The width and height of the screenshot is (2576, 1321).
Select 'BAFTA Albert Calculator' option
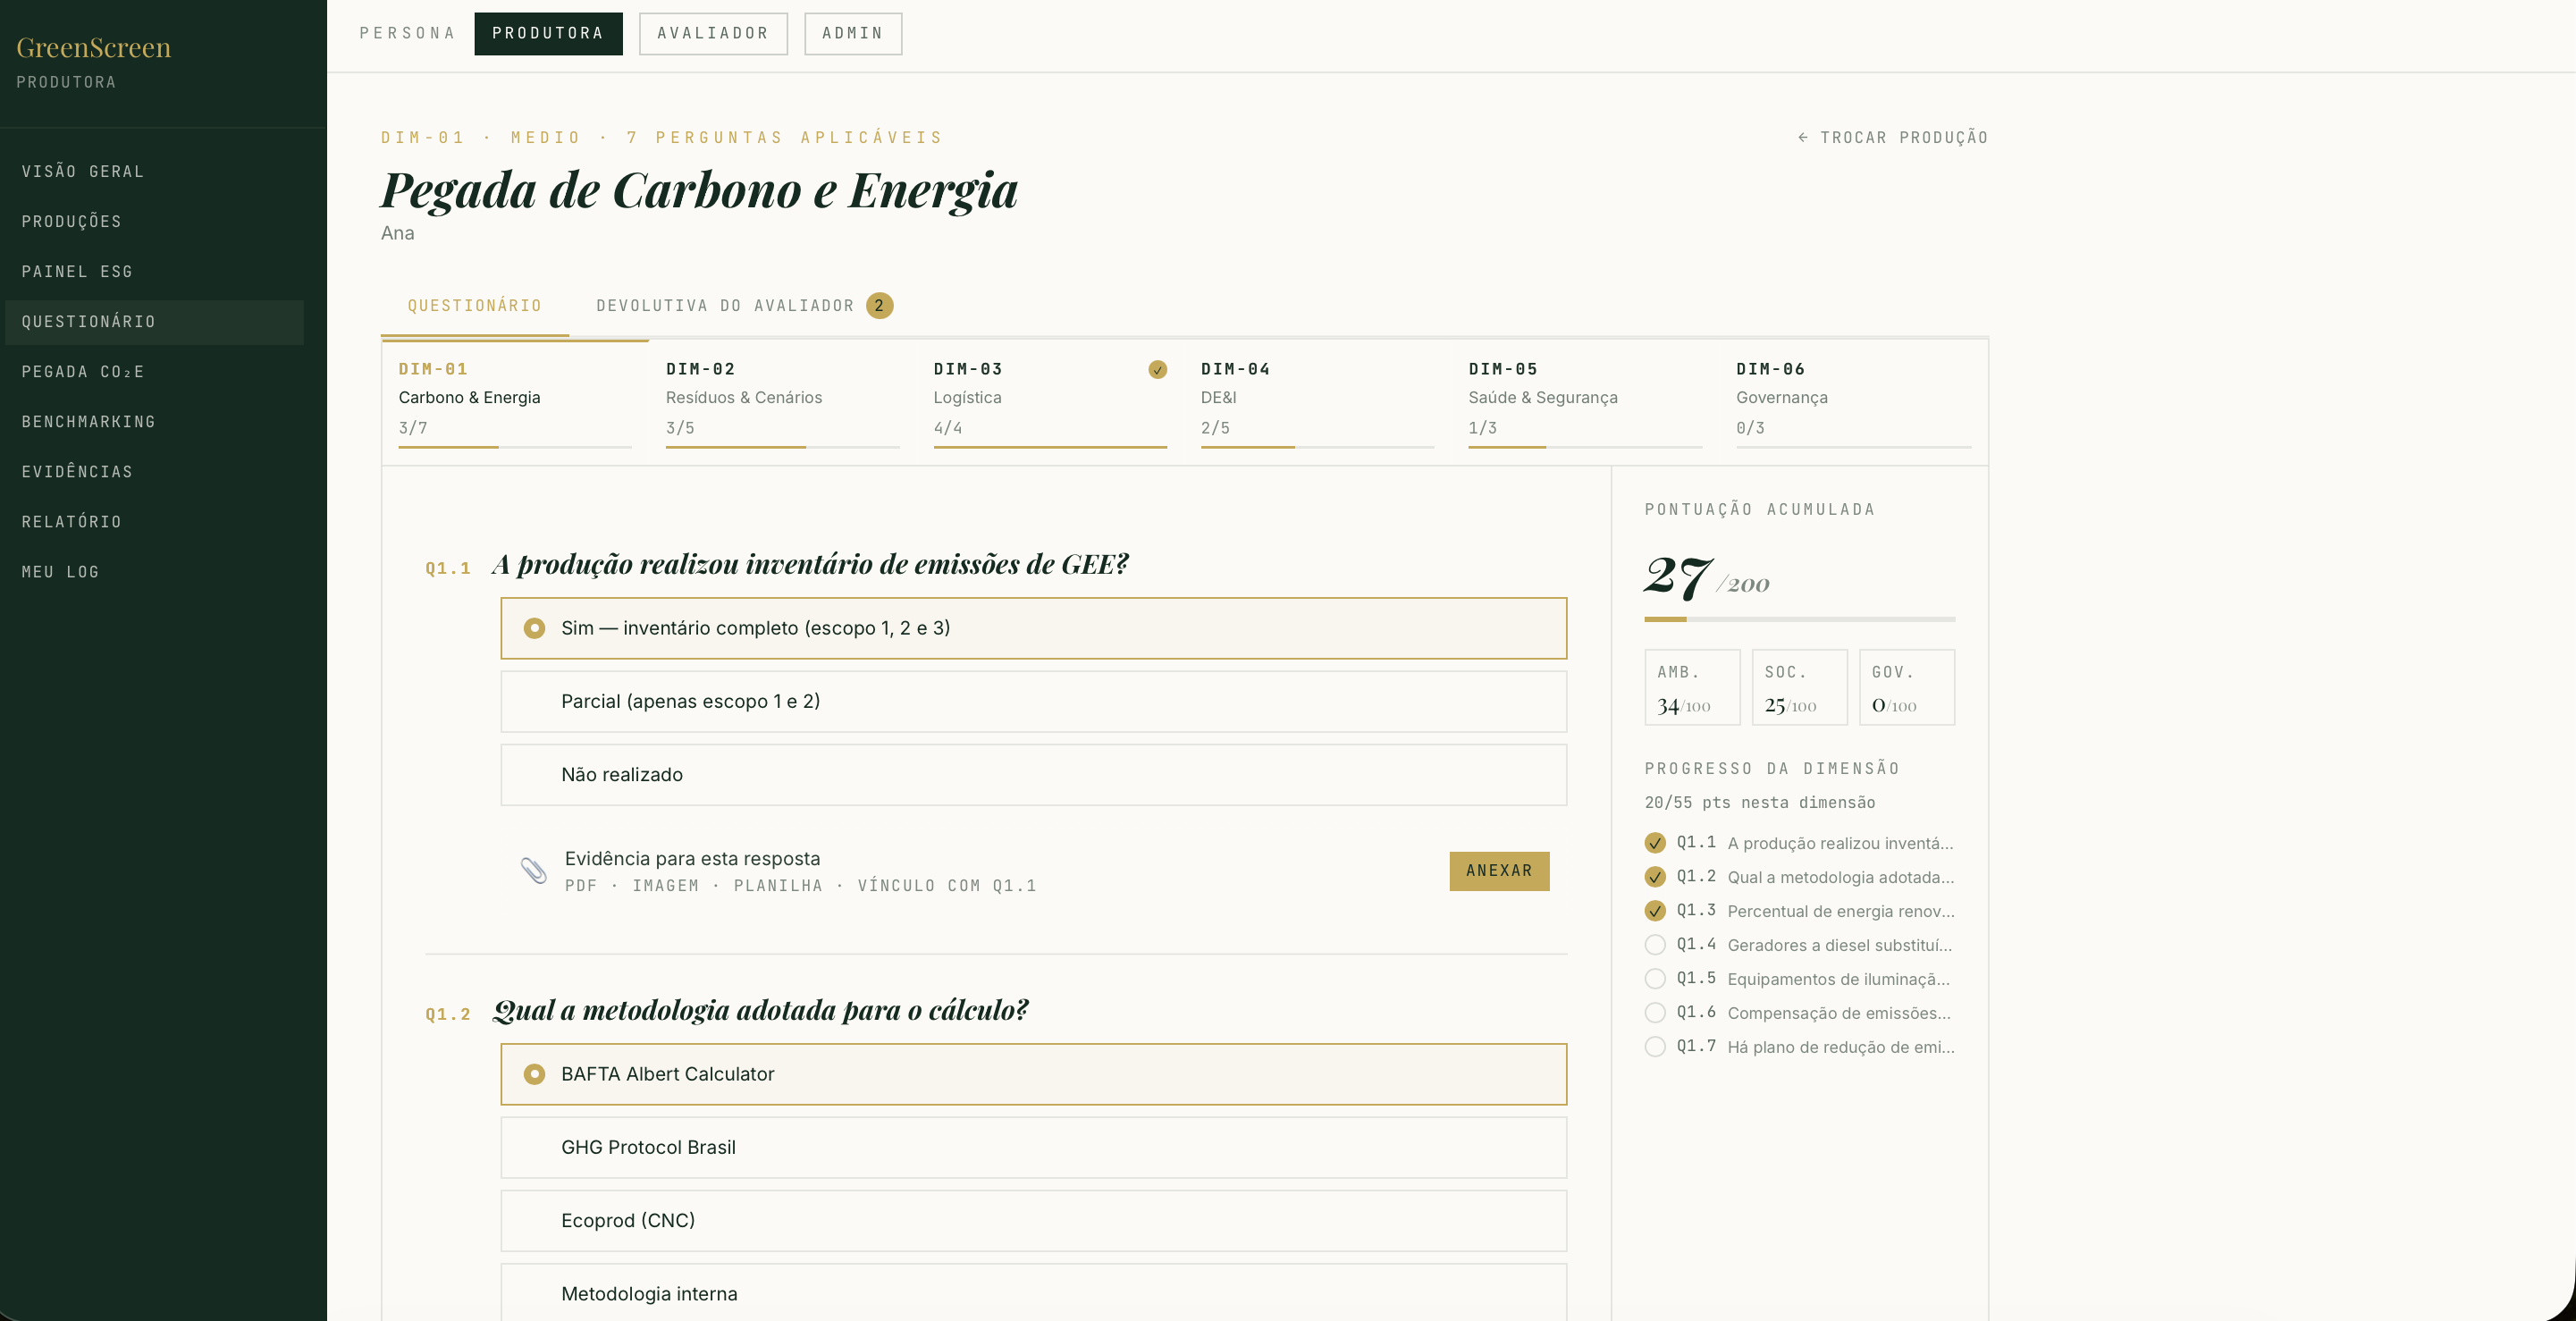pyautogui.click(x=1033, y=1074)
